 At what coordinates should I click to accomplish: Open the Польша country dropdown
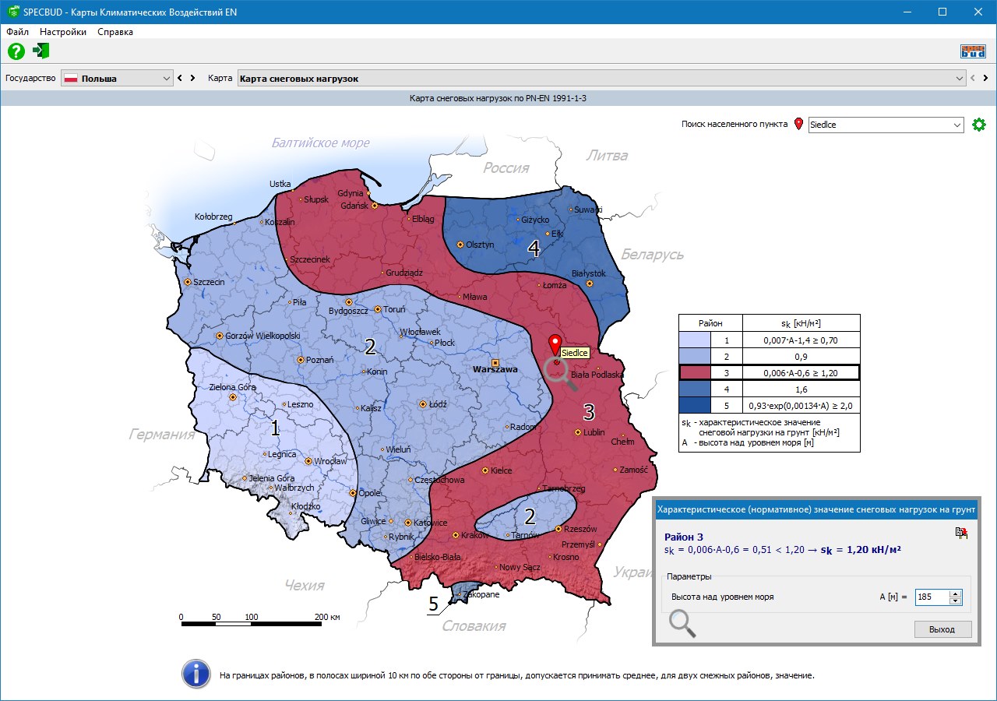tap(117, 79)
